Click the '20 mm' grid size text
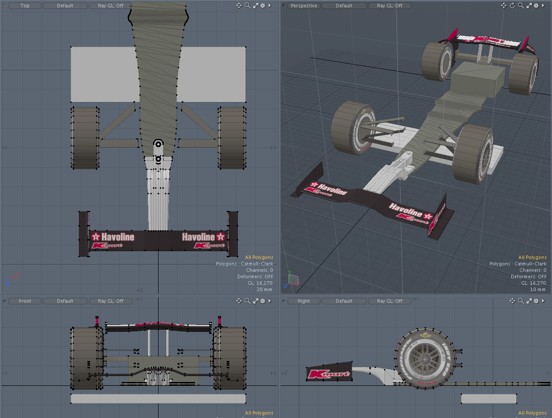The image size is (552, 418). (264, 289)
